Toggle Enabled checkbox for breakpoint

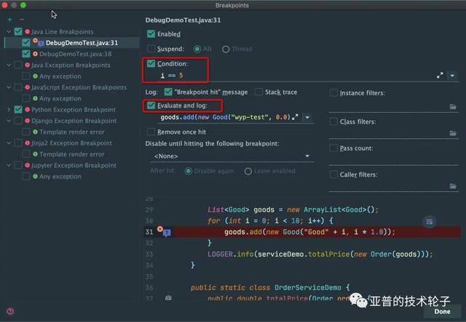(x=151, y=34)
